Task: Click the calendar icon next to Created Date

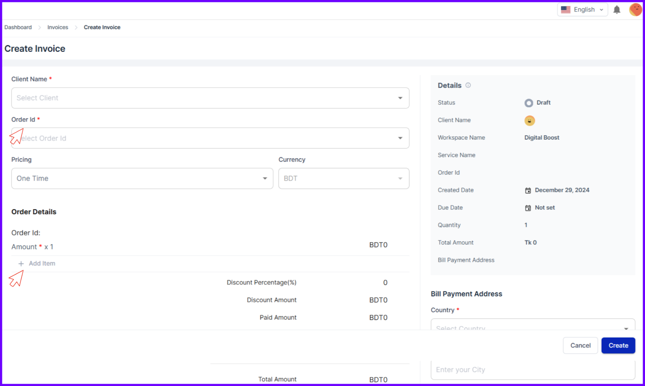Action: pyautogui.click(x=528, y=190)
